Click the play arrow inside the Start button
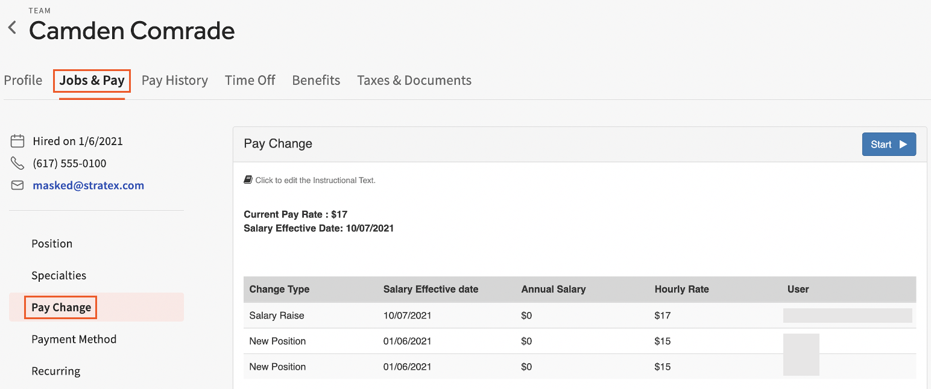Screen dimensions: 931x389 pyautogui.click(x=903, y=144)
